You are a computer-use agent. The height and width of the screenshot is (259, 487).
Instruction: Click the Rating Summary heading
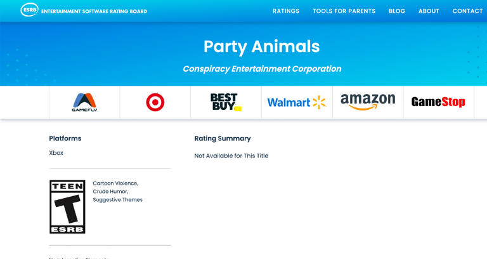tap(223, 138)
